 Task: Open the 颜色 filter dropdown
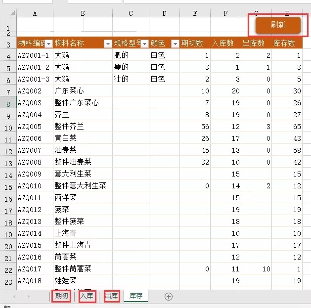[176, 44]
